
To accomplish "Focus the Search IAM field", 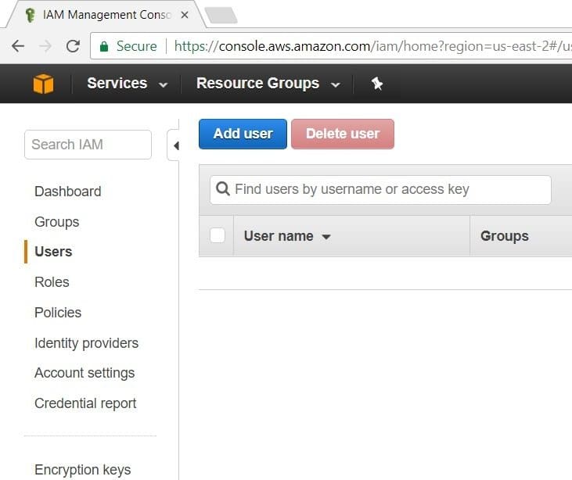I will [x=88, y=145].
